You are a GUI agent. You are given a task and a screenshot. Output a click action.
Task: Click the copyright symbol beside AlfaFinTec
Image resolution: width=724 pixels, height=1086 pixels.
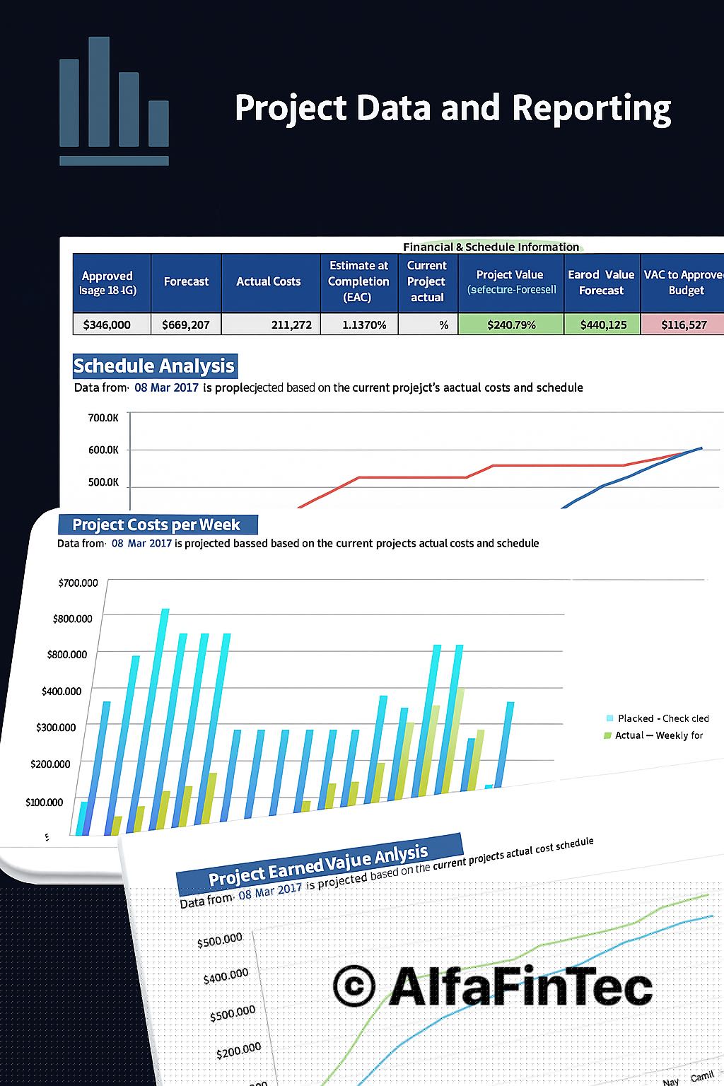(x=354, y=986)
